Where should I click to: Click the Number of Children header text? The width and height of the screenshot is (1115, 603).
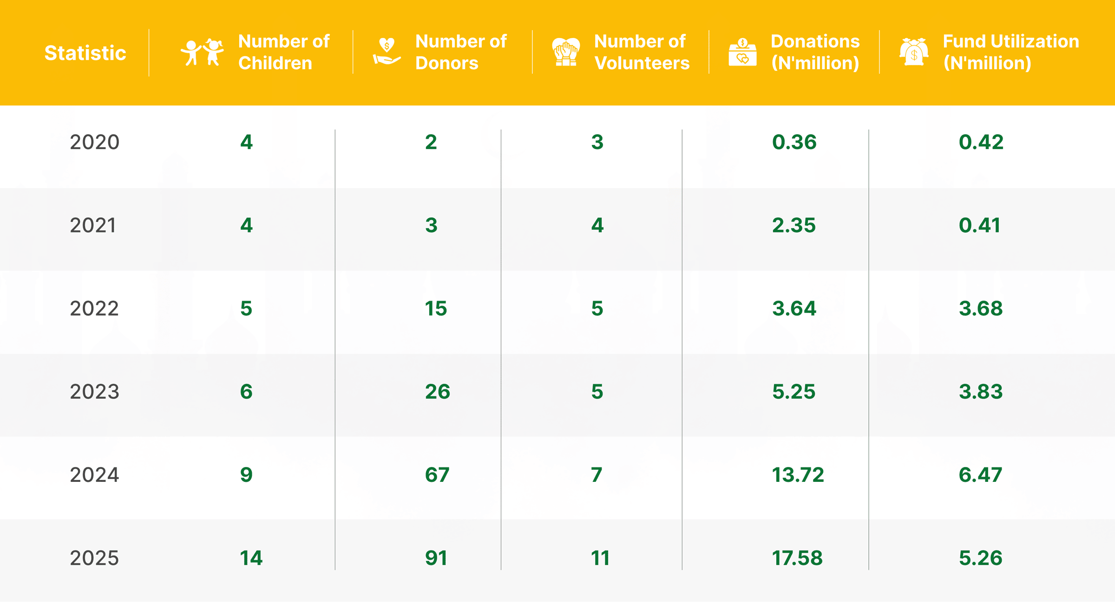coord(284,52)
